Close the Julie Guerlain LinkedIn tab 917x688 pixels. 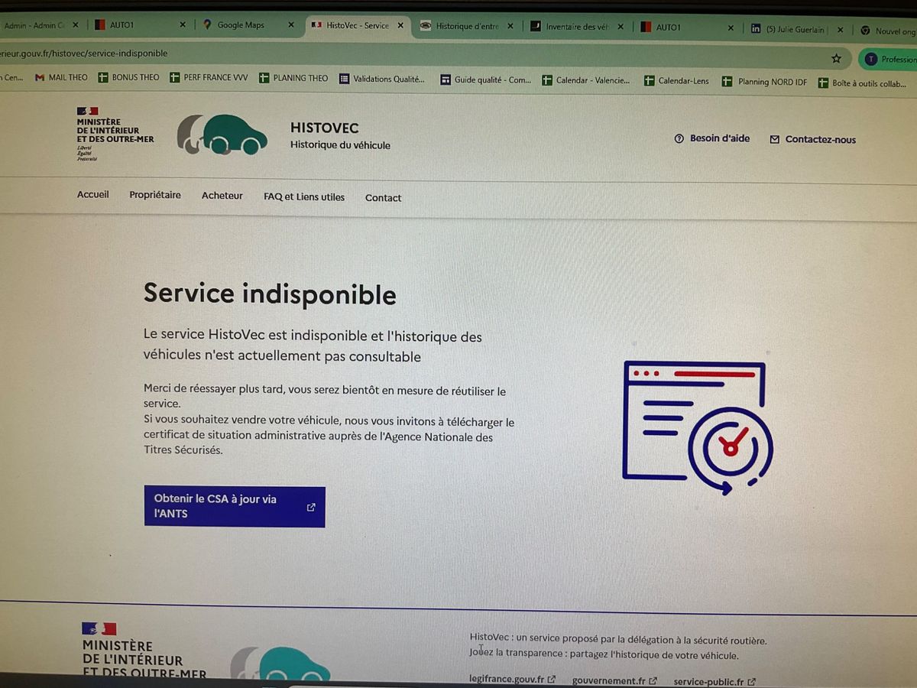tap(840, 29)
